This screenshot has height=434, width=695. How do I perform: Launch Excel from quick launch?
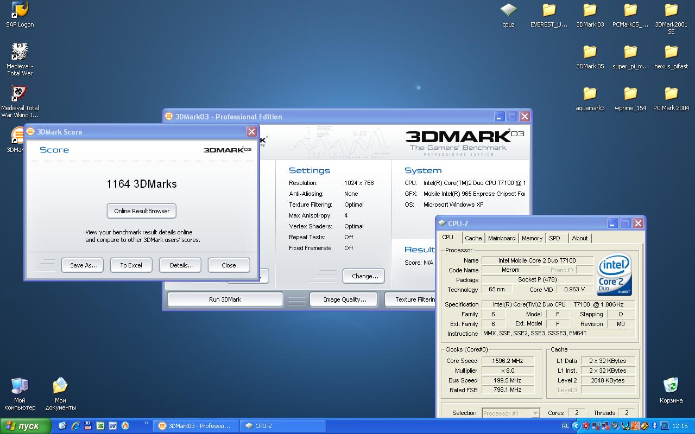pos(100,426)
